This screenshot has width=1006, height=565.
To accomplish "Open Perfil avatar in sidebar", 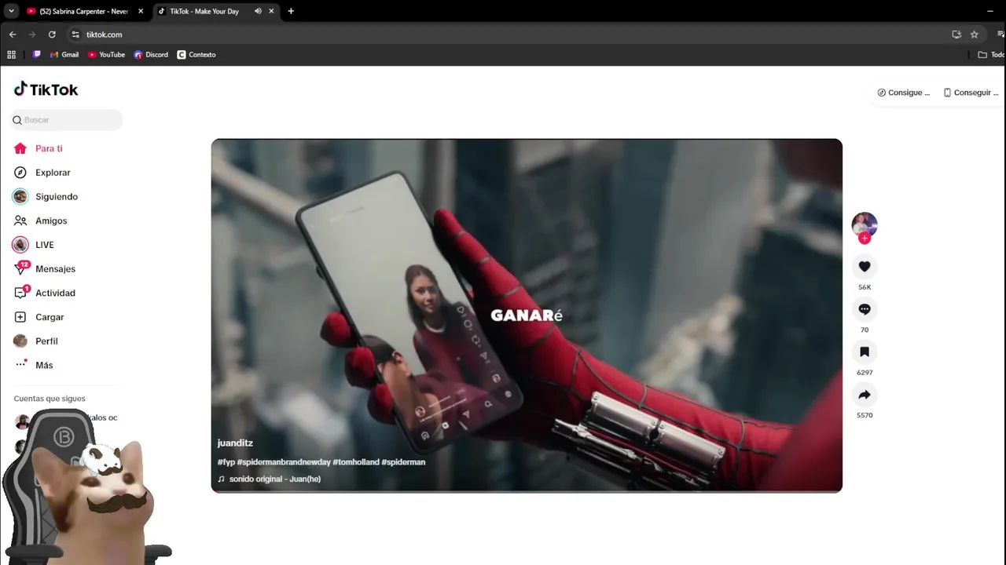I will (20, 341).
